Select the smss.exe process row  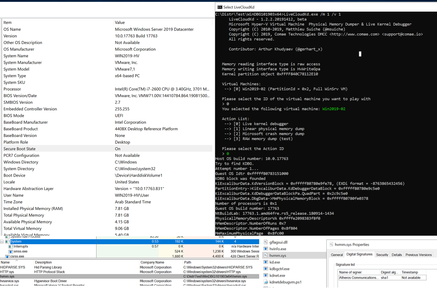pos(130,252)
